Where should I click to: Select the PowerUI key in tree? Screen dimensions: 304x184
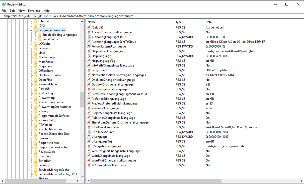click(44, 89)
